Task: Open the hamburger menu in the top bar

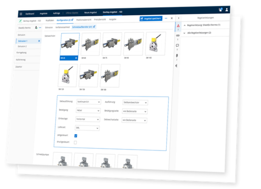Action: 21,14
